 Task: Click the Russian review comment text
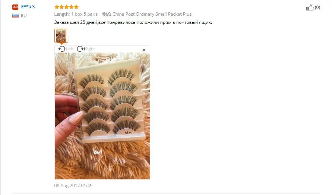click(133, 22)
